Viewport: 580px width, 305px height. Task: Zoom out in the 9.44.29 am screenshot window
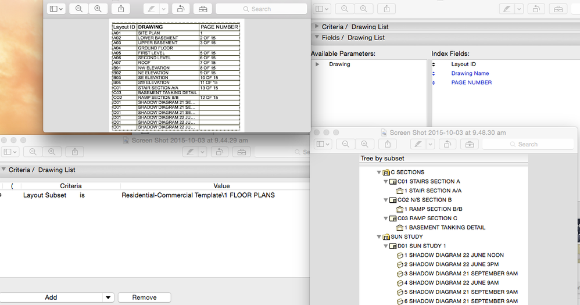[33, 152]
